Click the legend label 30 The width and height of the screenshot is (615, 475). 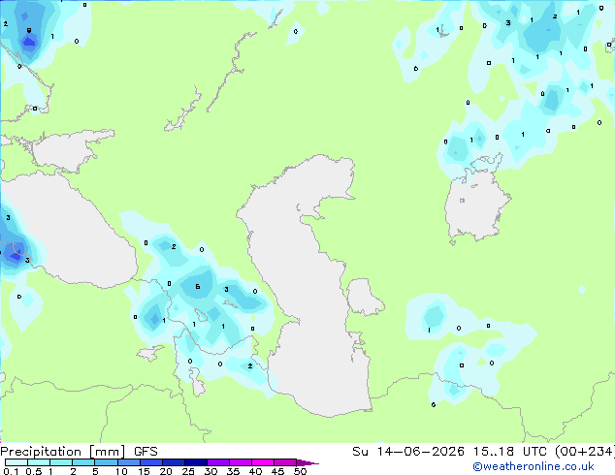click(x=210, y=471)
